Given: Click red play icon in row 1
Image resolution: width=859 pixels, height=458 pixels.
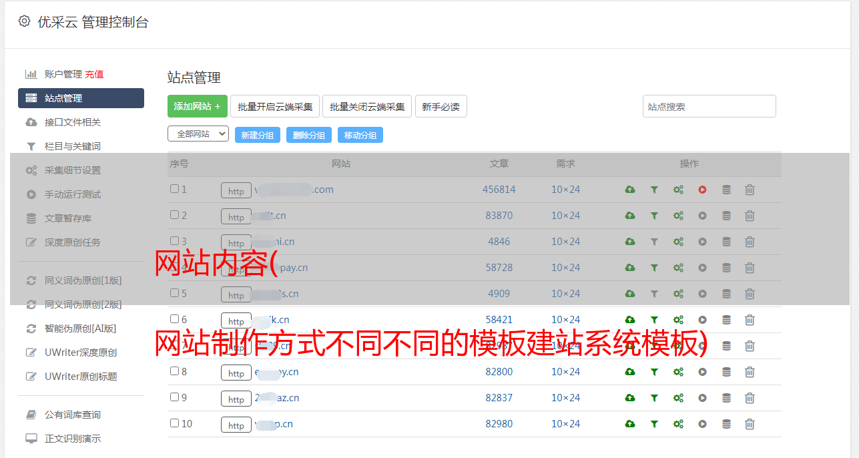Looking at the screenshot, I should [702, 190].
